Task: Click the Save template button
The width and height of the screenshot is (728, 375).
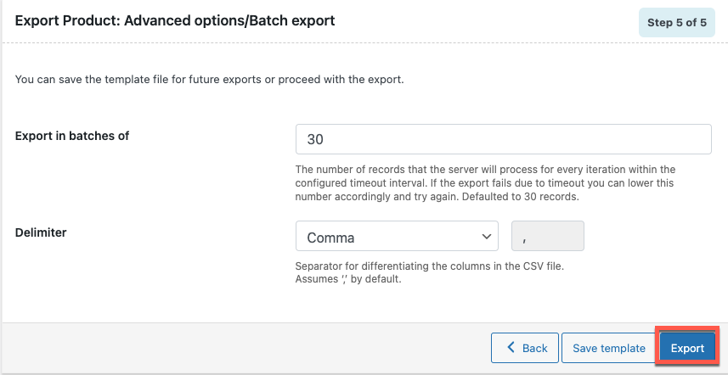Action: [609, 348]
